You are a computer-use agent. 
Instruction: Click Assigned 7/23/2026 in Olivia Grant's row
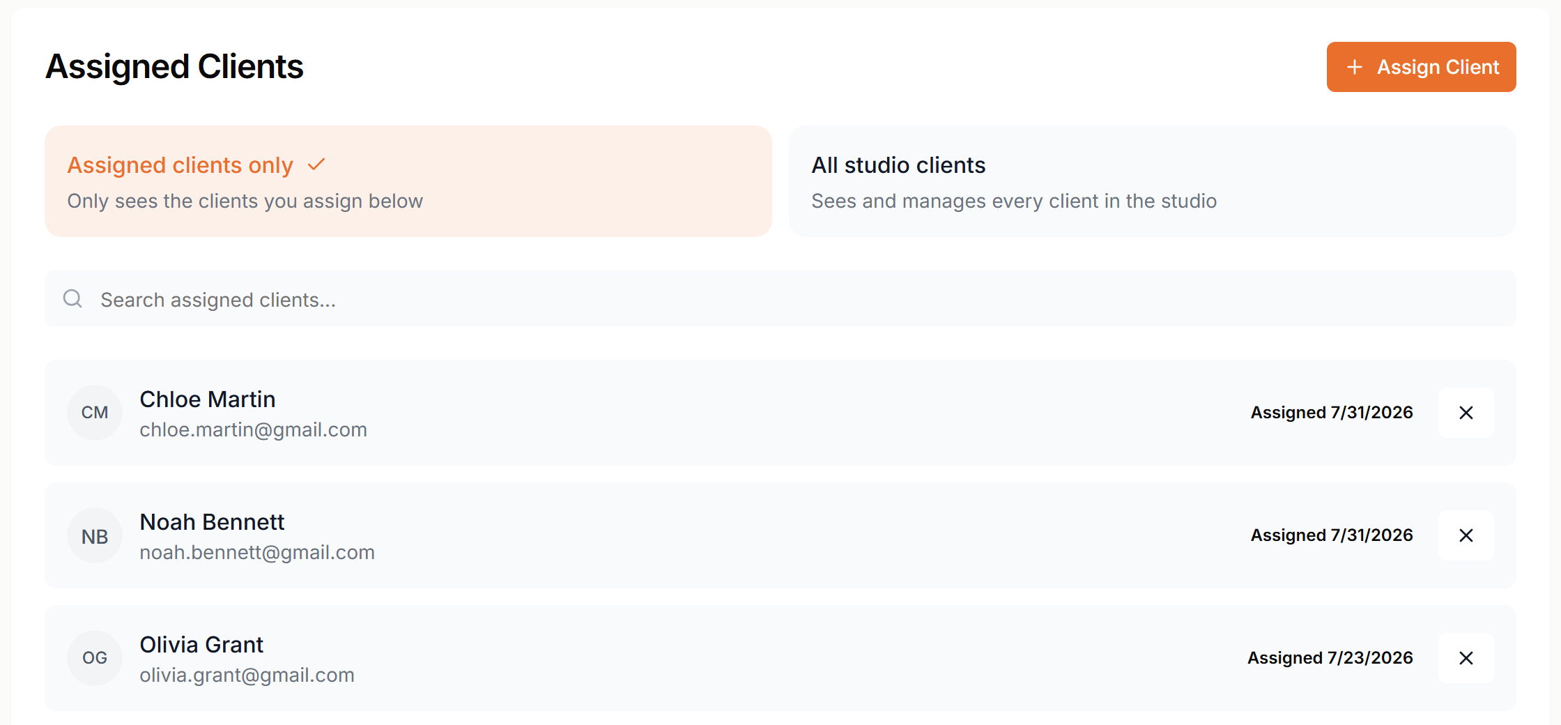click(x=1330, y=658)
